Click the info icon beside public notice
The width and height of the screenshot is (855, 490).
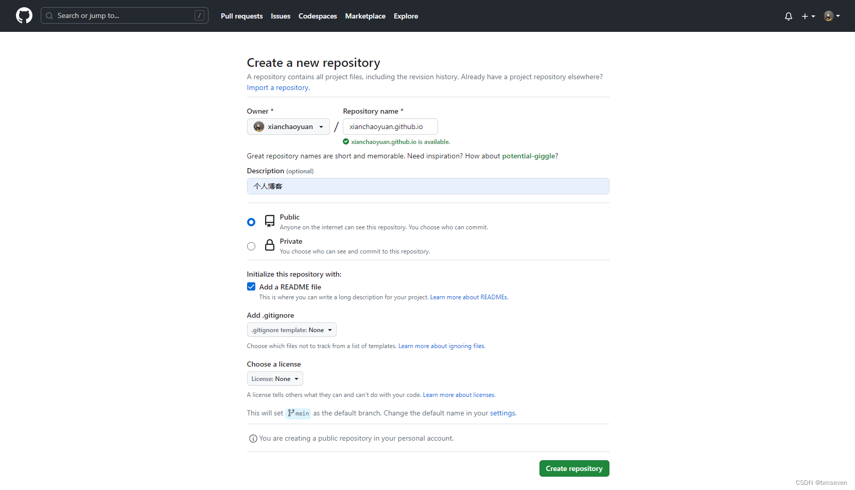(253, 439)
